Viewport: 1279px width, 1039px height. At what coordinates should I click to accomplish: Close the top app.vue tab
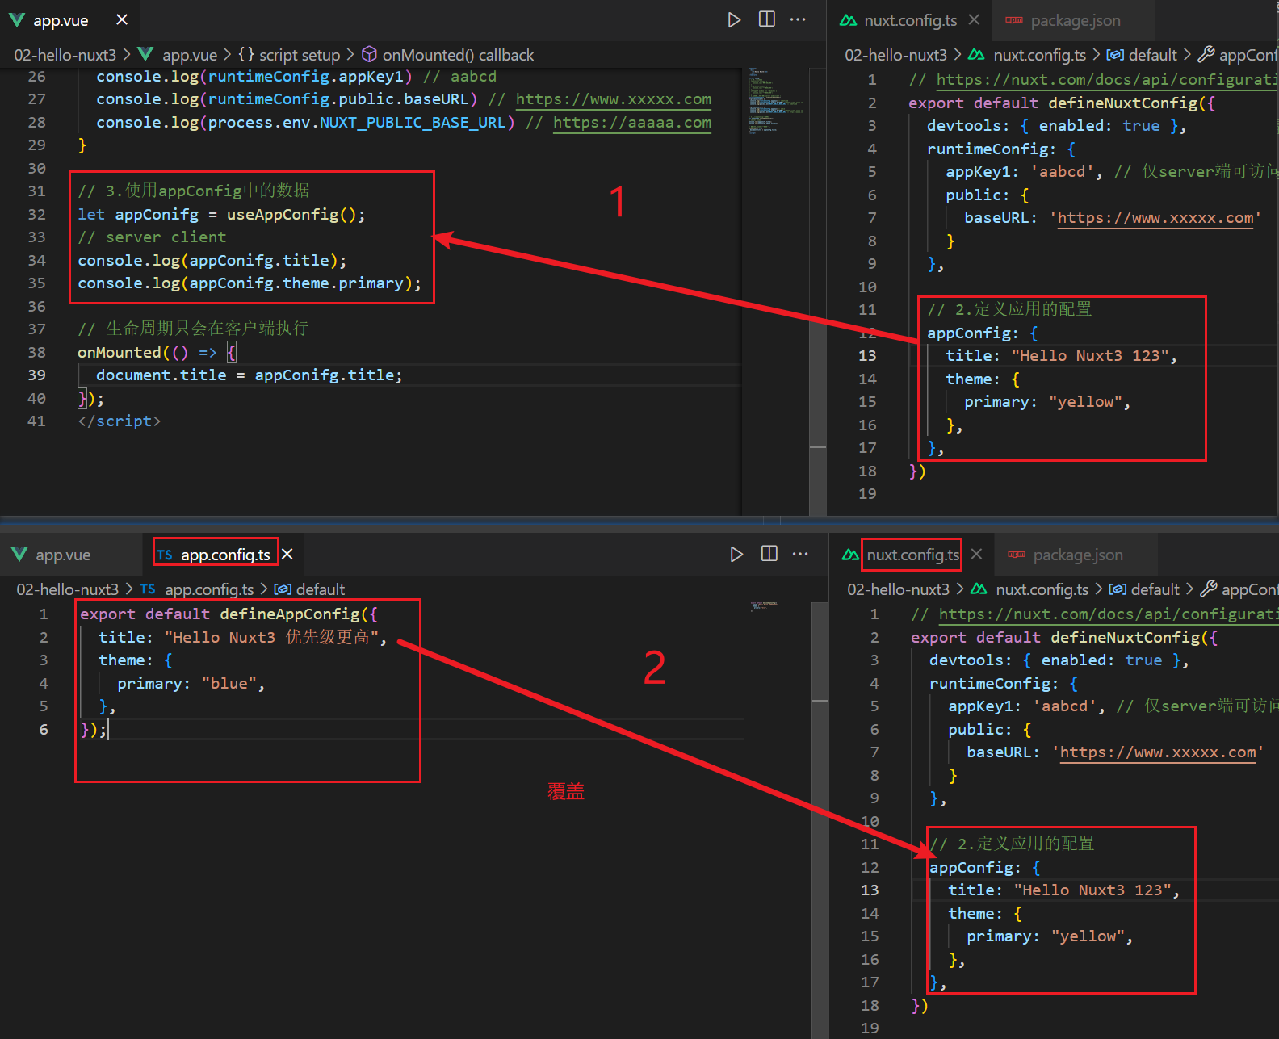coord(122,20)
